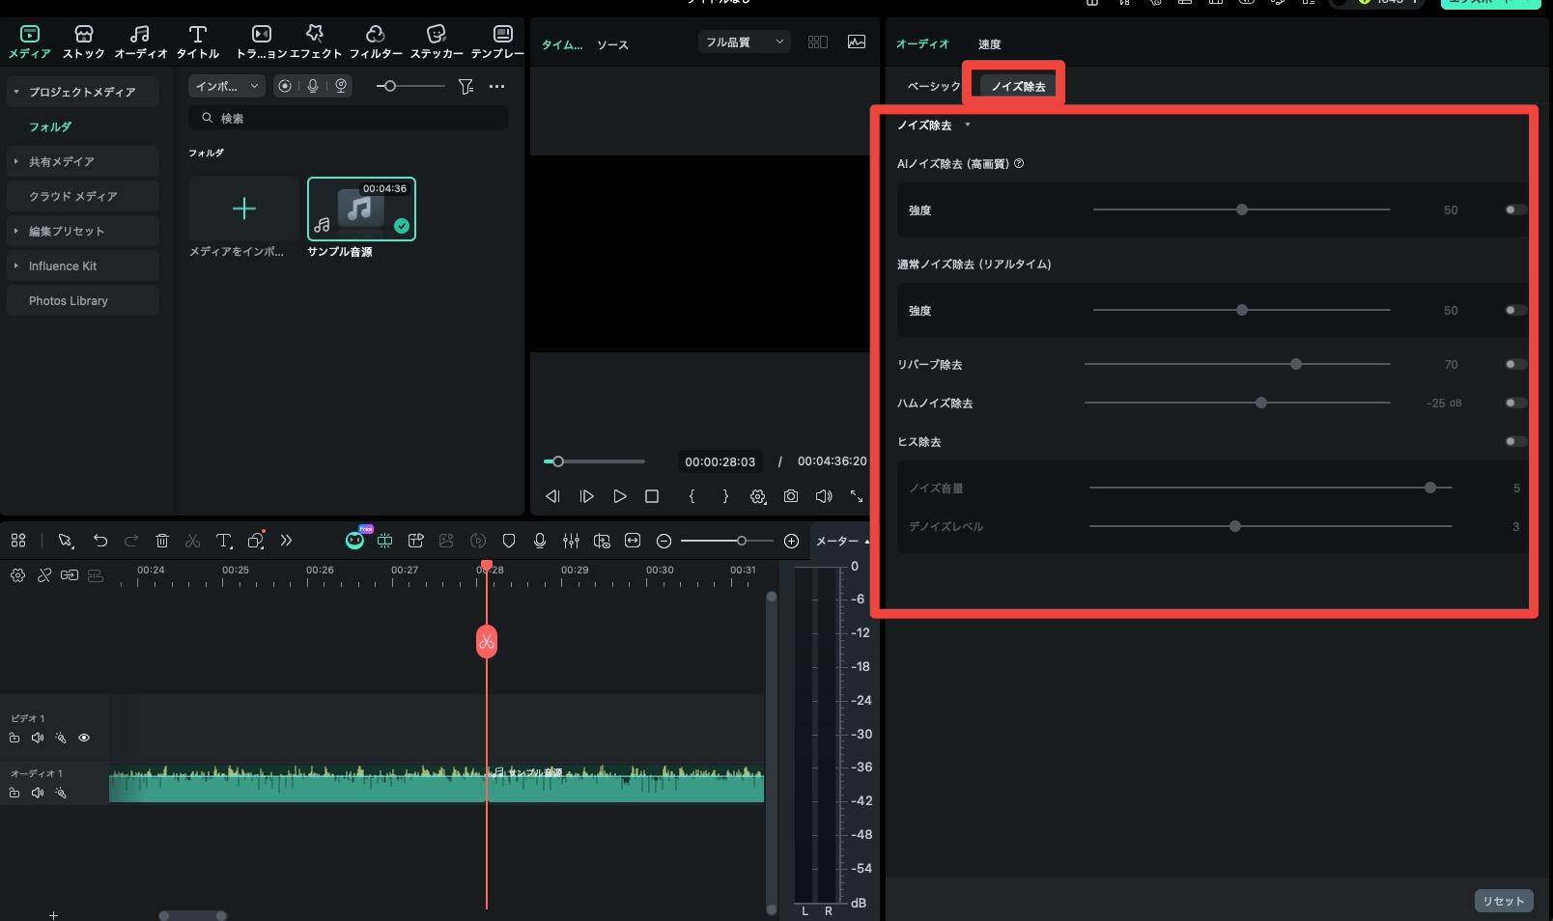Open the インポート dropdown menu
The height and width of the screenshot is (921, 1553).
(227, 86)
